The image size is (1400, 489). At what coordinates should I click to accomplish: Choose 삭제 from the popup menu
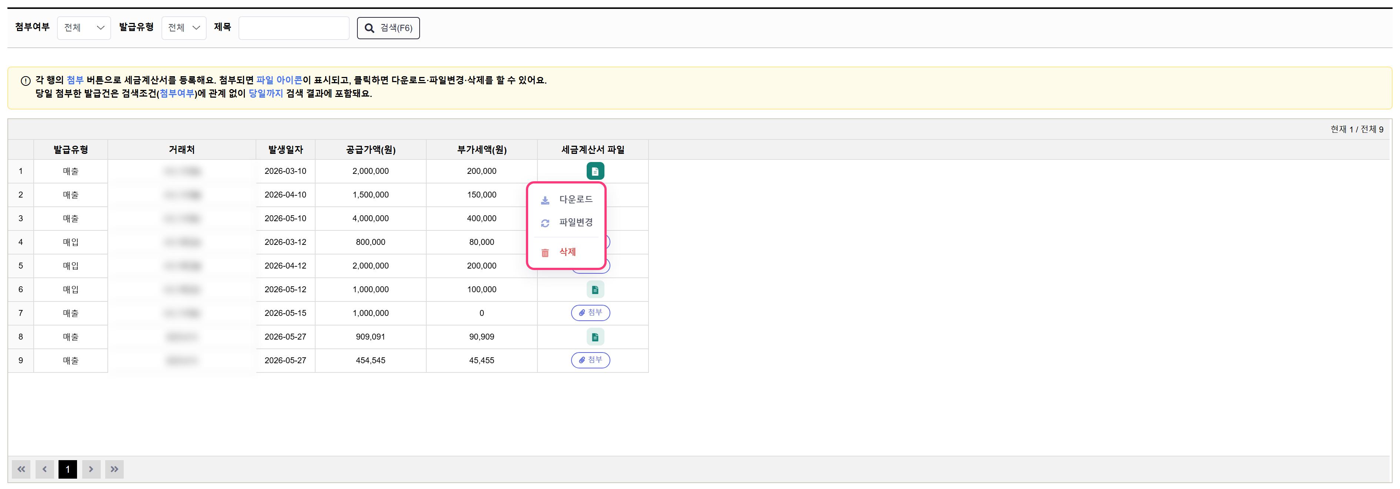point(566,252)
